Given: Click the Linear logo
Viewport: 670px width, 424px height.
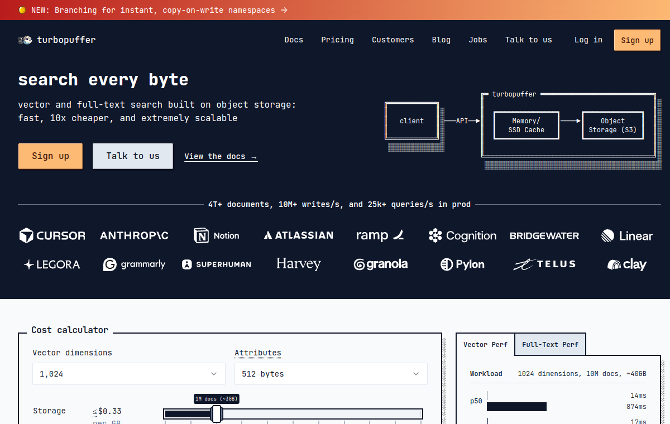Looking at the screenshot, I should point(626,235).
